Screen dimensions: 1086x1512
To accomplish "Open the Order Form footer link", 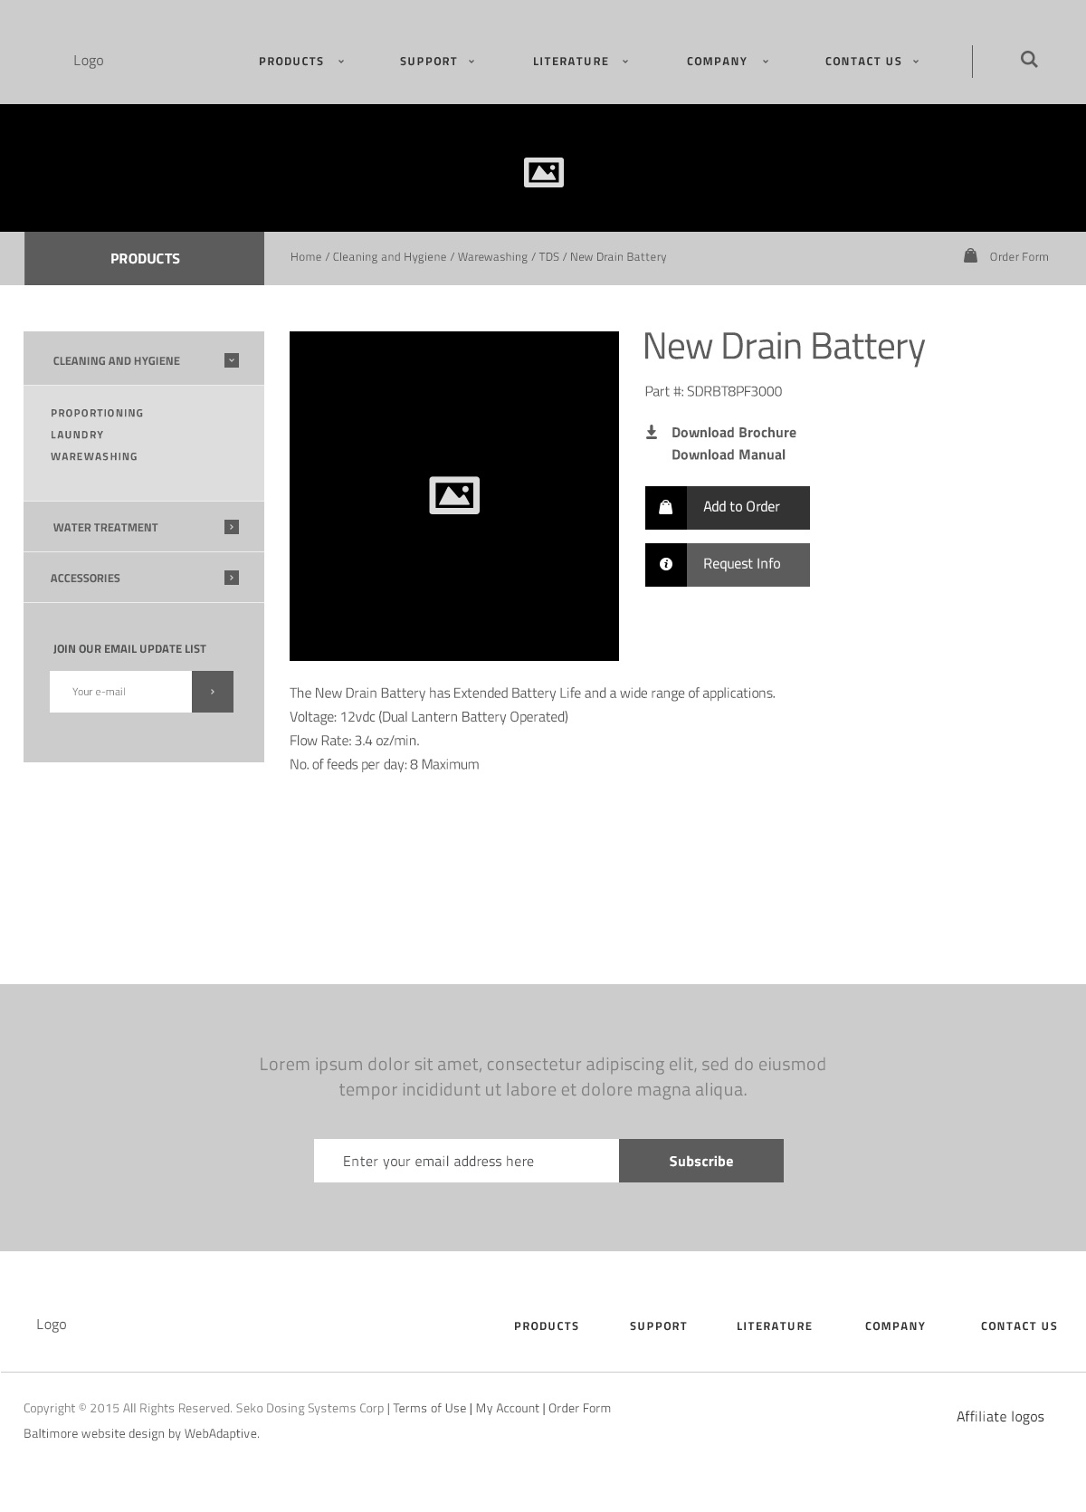I will [579, 1408].
